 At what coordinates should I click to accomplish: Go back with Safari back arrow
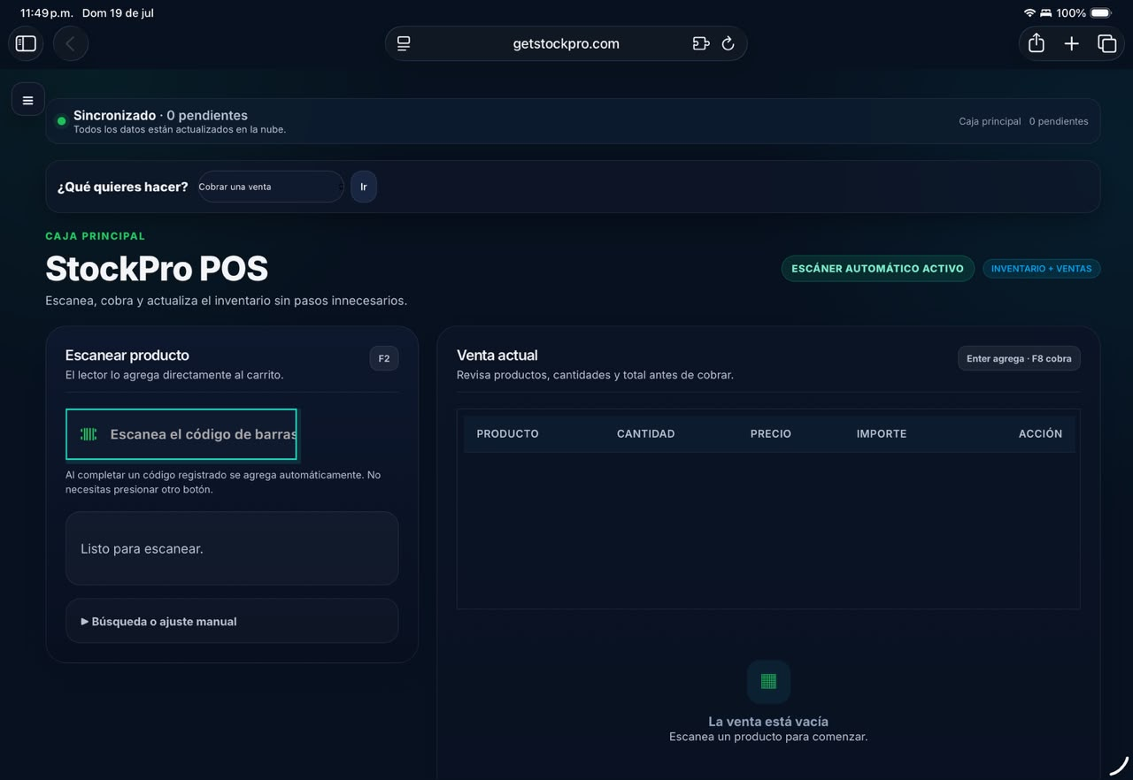coord(71,43)
